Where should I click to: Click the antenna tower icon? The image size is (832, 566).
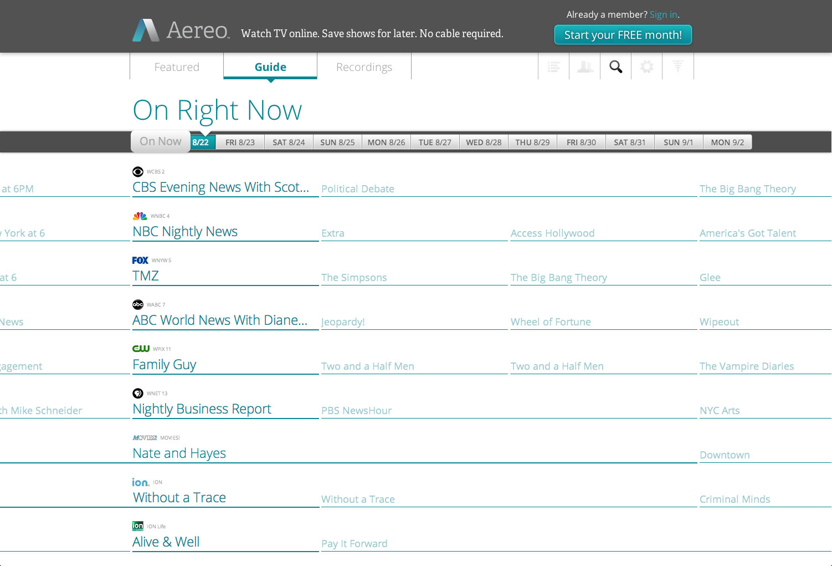677,67
